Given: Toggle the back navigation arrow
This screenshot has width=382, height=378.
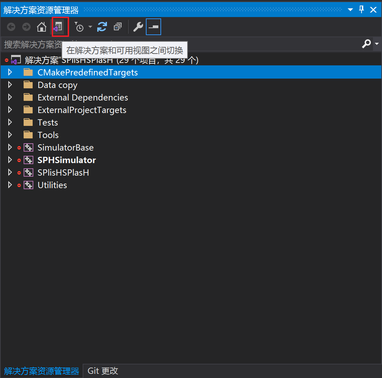Looking at the screenshot, I should 11,27.
